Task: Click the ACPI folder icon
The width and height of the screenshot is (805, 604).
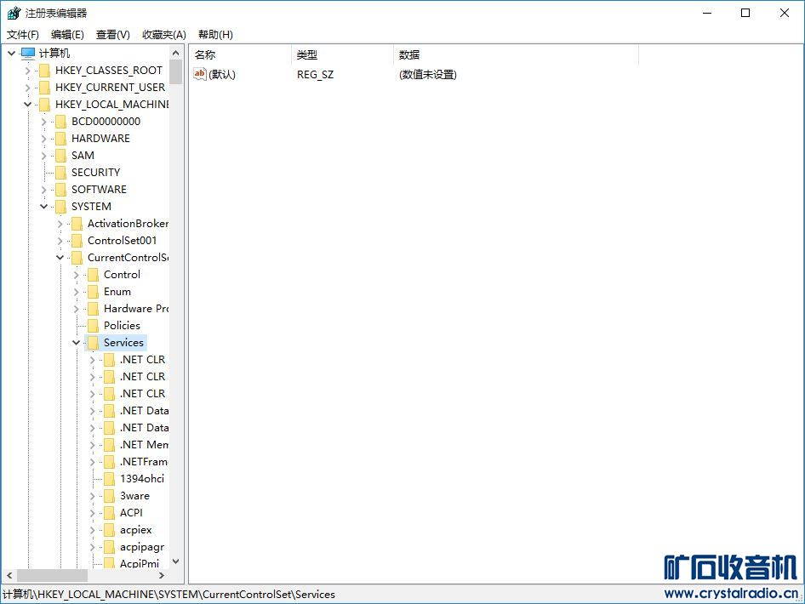Action: point(109,513)
